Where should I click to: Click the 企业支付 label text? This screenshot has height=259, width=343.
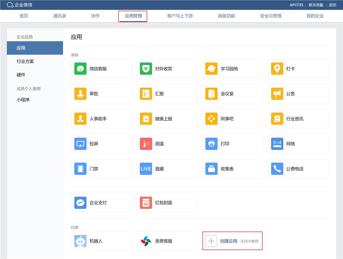pyautogui.click(x=98, y=202)
